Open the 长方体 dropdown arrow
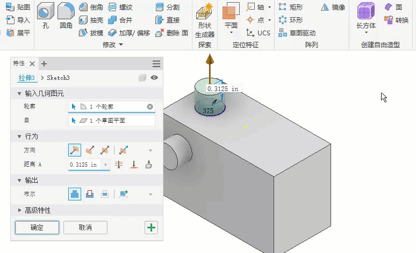The width and height of the screenshot is (416, 253). click(x=366, y=33)
